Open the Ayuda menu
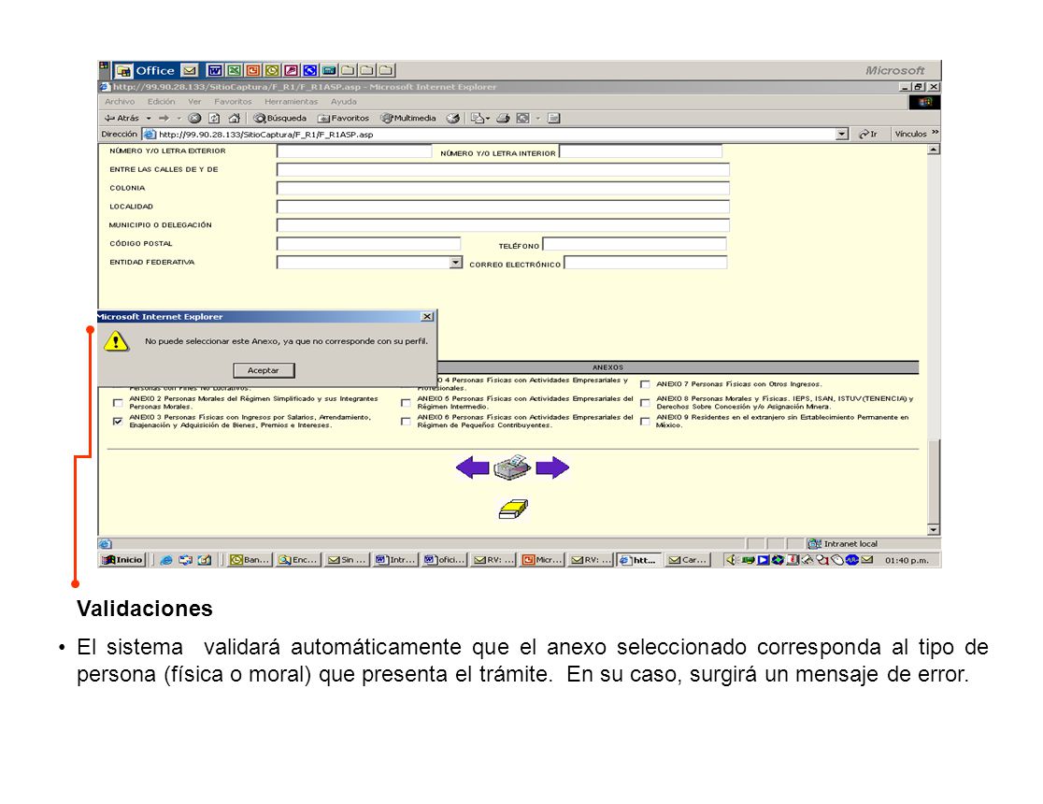Screen dimensions: 1043x804 click(344, 102)
